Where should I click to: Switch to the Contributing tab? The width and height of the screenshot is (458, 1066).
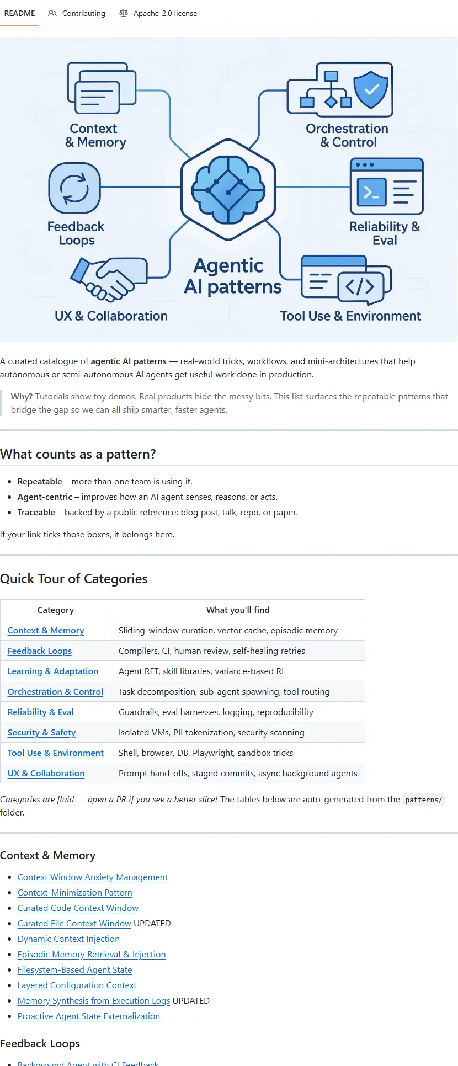tap(83, 13)
